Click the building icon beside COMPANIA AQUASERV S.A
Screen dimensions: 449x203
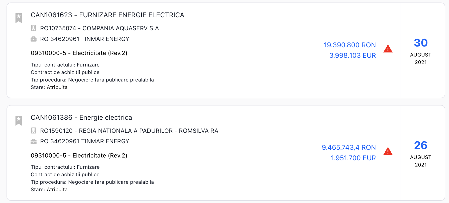coord(34,28)
